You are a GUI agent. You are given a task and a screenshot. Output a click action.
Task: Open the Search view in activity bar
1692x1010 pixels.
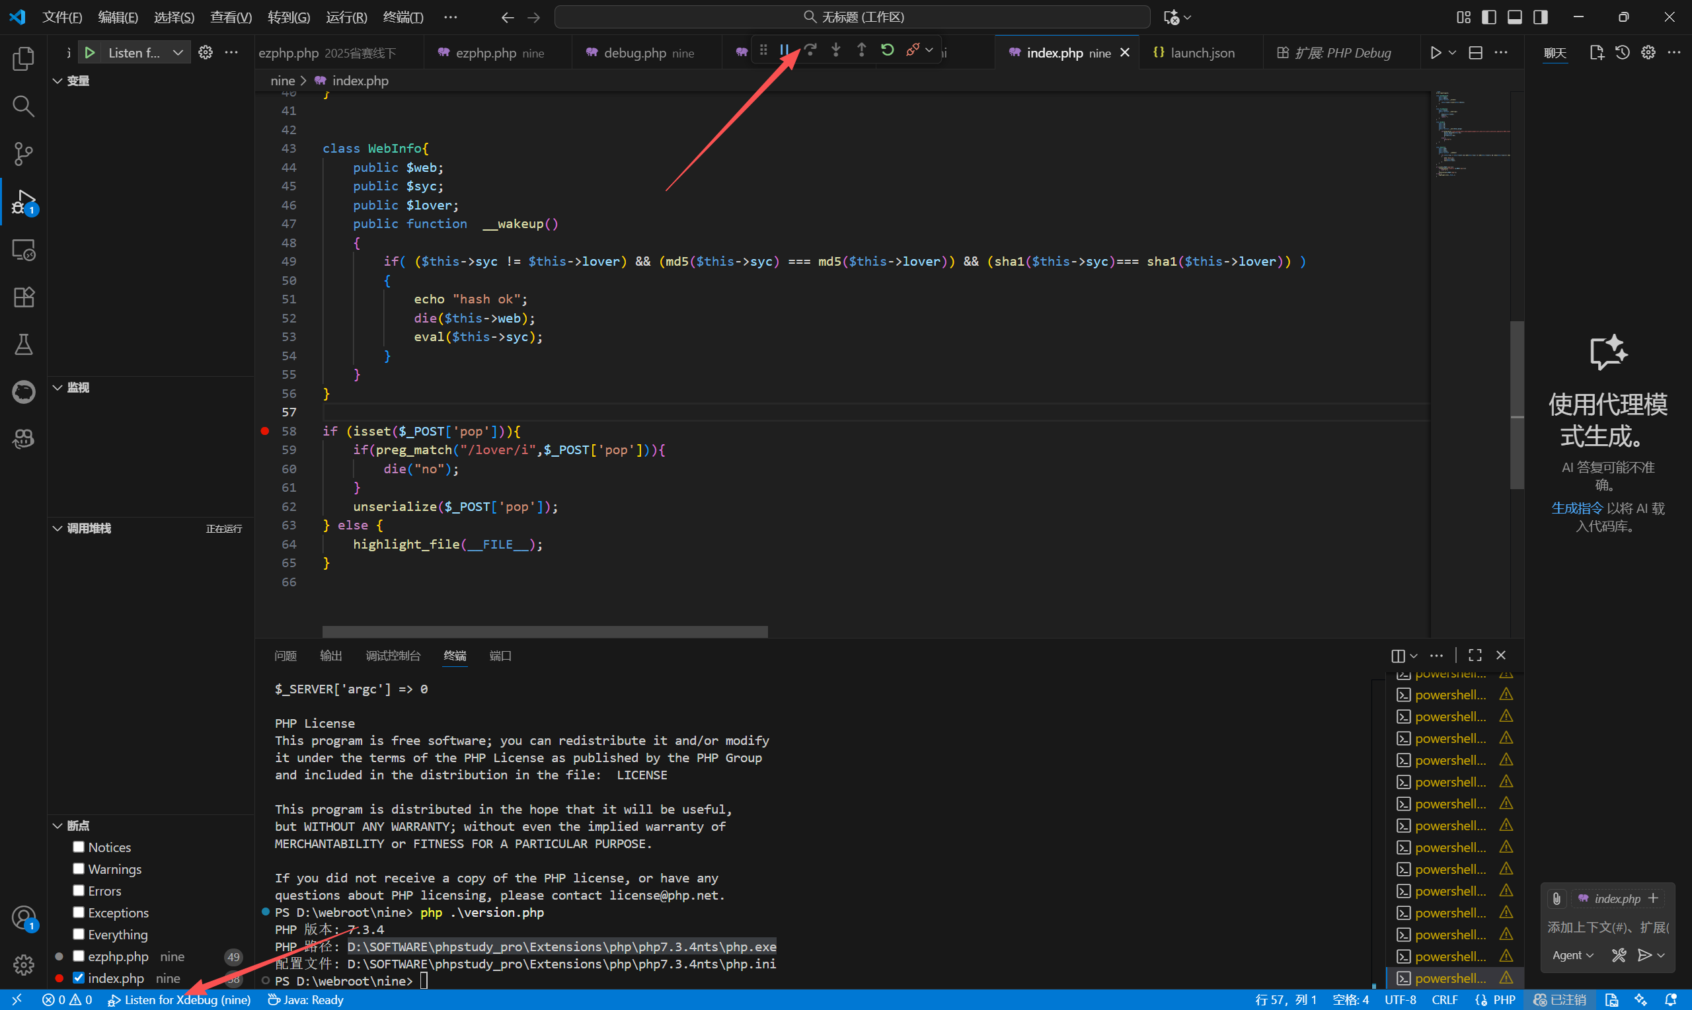coord(23,106)
